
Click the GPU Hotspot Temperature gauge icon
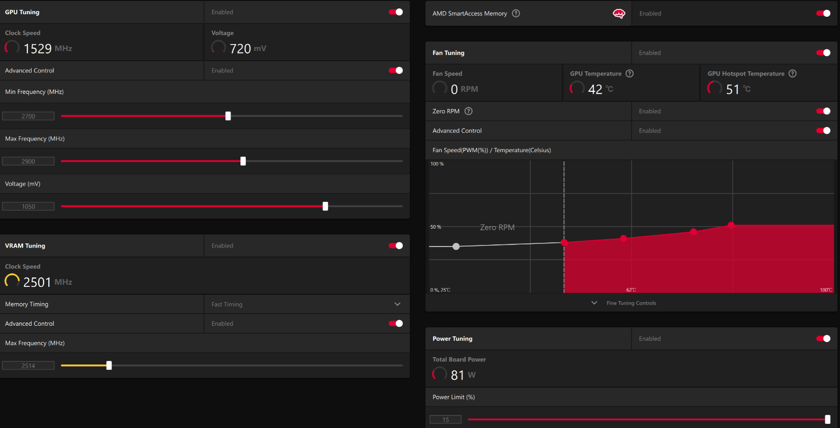[x=715, y=89]
